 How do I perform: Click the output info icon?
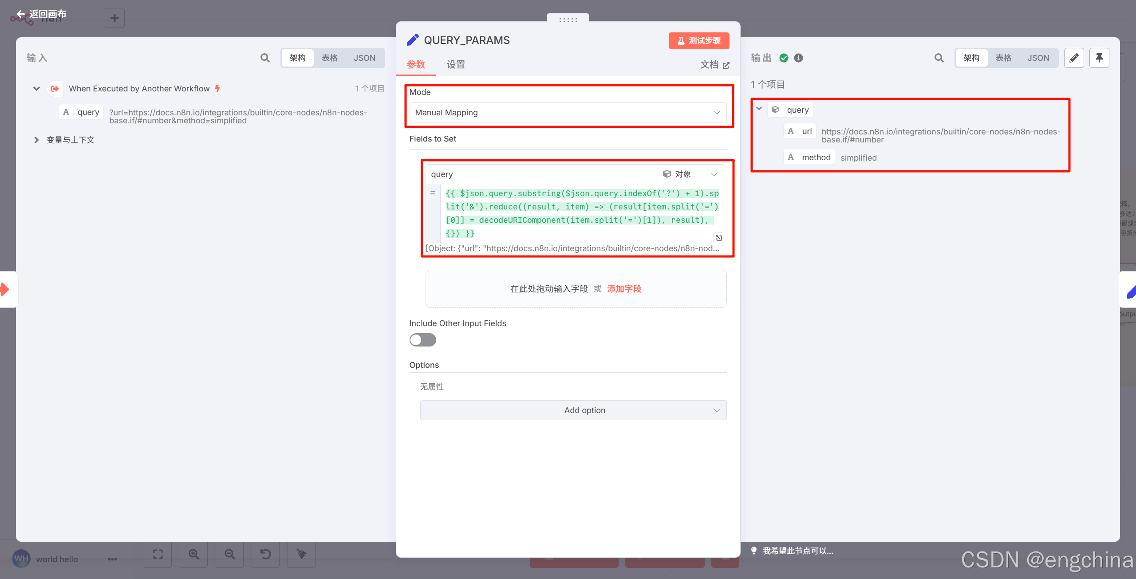(798, 58)
